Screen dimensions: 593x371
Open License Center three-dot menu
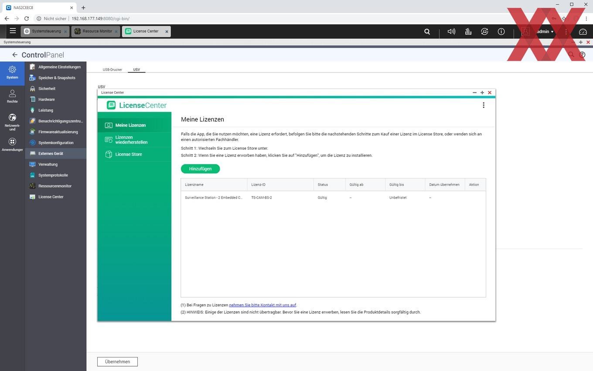tap(483, 105)
